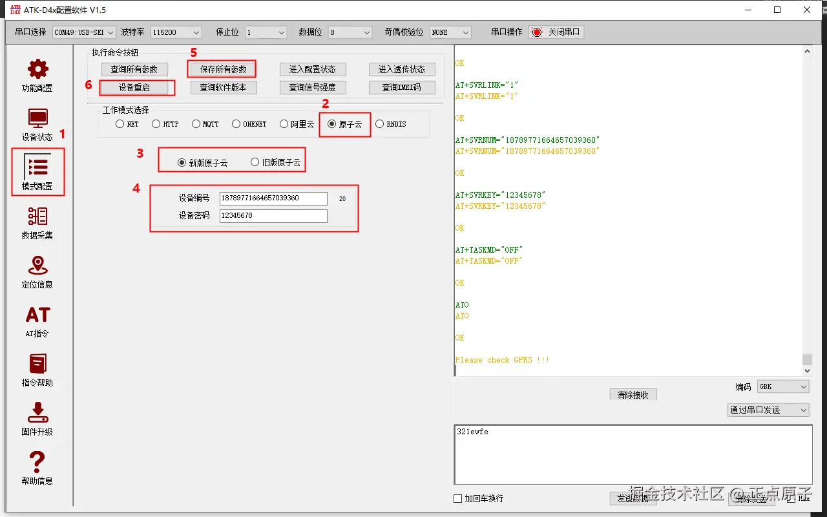Open the 设备状态 monitor icon
The image size is (827, 517).
37,118
